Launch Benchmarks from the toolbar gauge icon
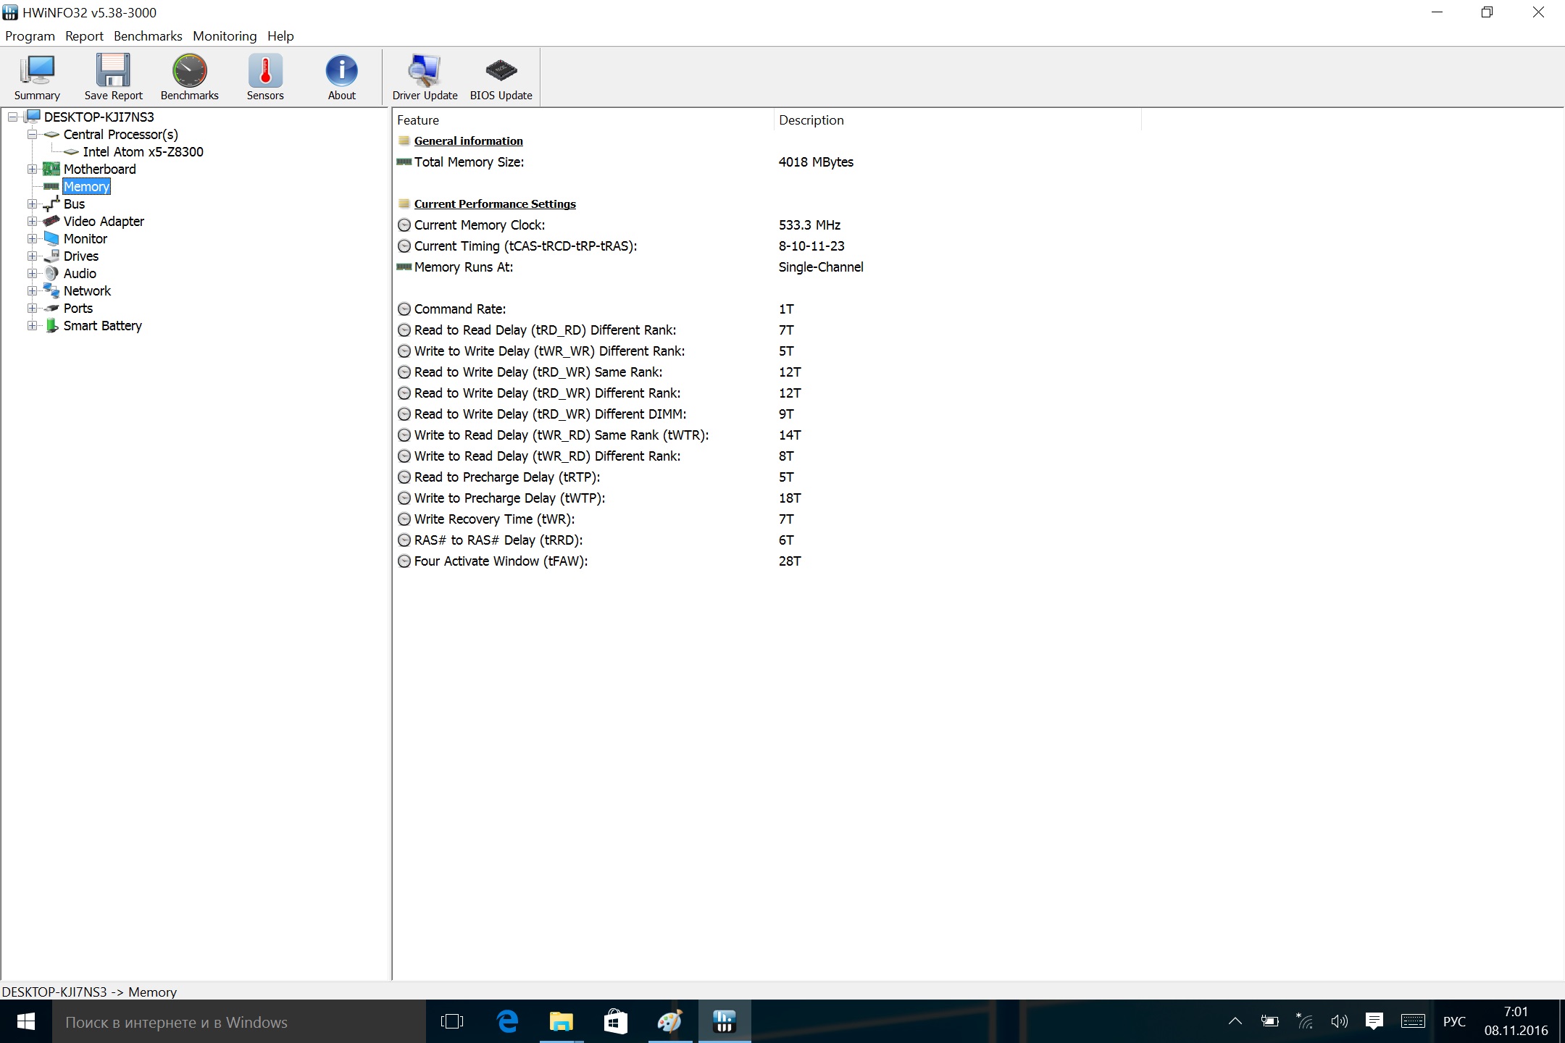This screenshot has width=1565, height=1043. pos(190,77)
